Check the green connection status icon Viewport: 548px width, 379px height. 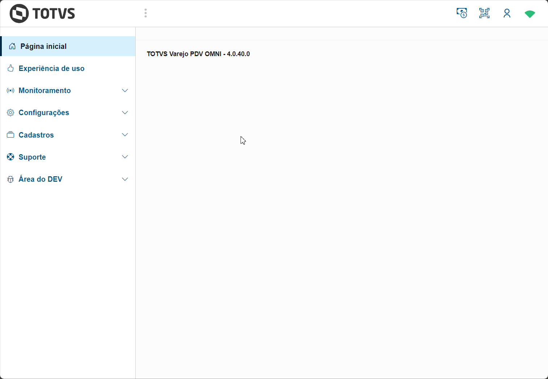[530, 14]
